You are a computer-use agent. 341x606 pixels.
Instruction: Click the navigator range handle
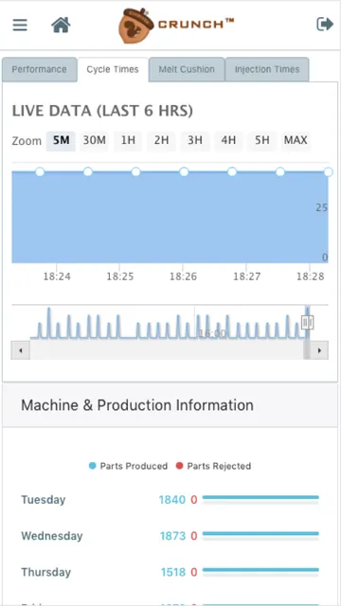pos(307,322)
